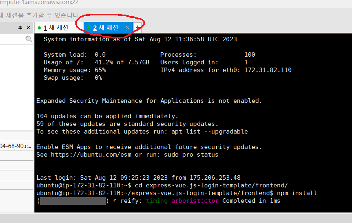
Task: Click the 'arborist:ctor' magenta text
Action: point(195,201)
